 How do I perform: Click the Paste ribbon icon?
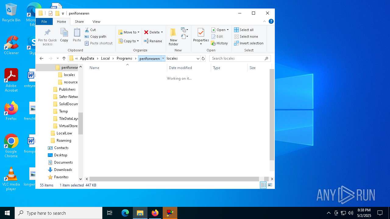point(77,35)
